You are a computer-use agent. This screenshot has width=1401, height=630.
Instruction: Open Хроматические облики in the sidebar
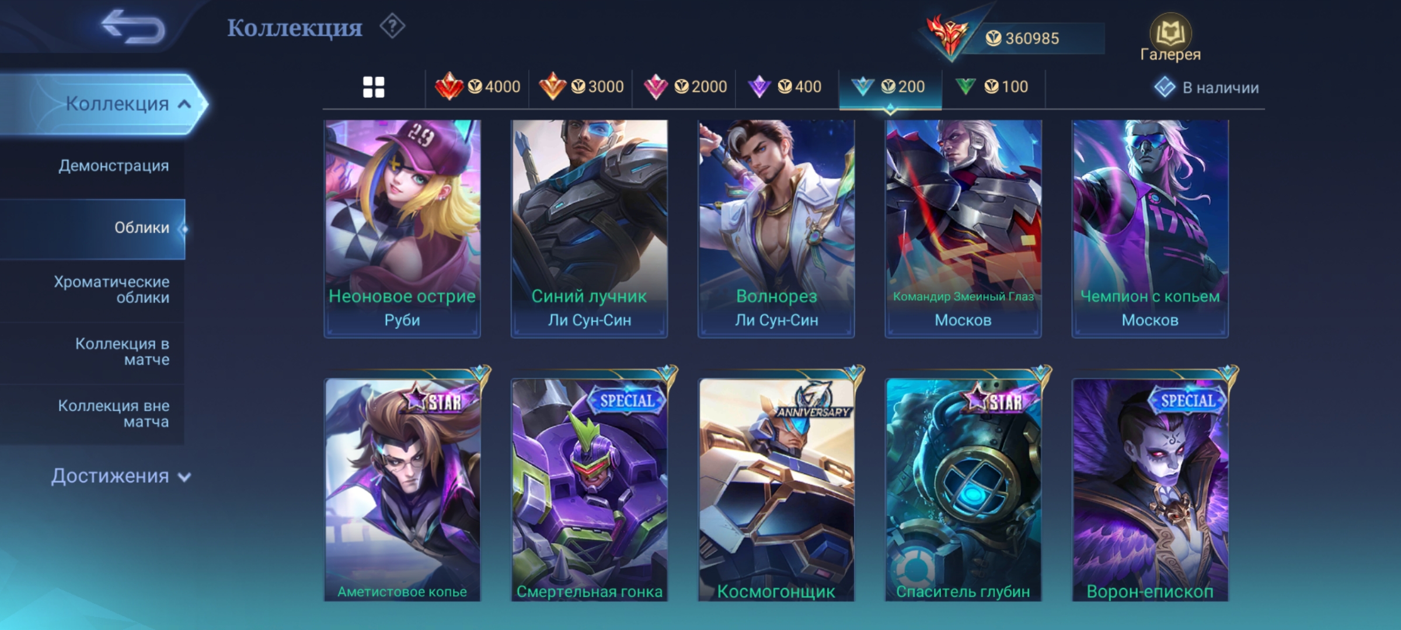(x=112, y=290)
